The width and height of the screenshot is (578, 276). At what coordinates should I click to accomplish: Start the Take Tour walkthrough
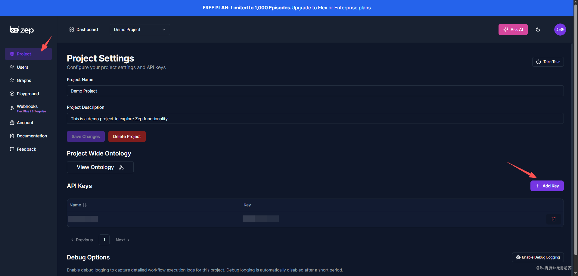click(x=548, y=62)
